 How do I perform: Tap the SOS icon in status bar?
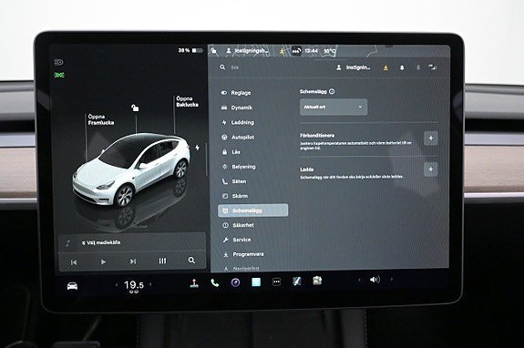[x=296, y=51]
